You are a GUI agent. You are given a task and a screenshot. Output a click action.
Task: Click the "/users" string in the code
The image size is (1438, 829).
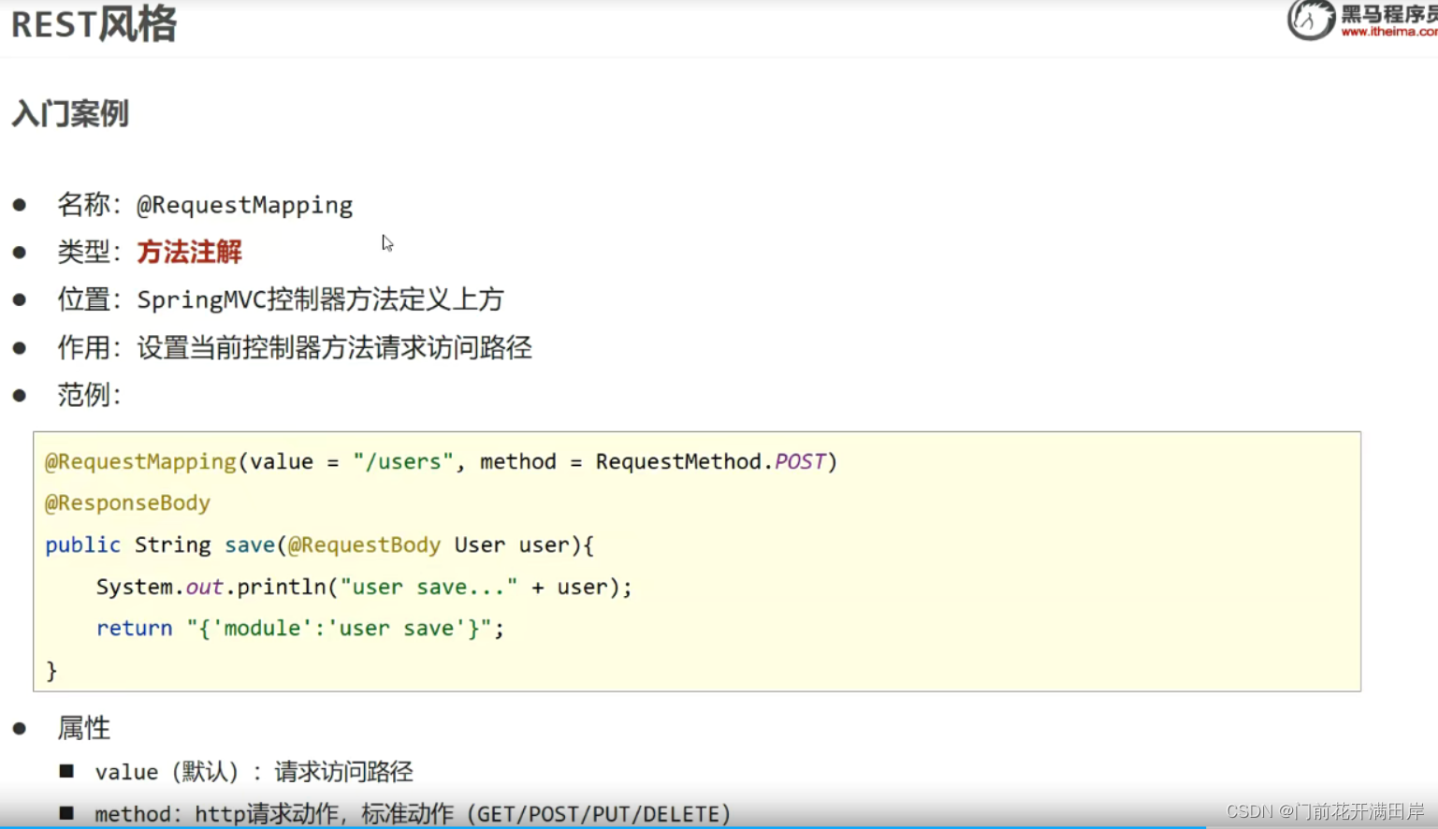[403, 462]
